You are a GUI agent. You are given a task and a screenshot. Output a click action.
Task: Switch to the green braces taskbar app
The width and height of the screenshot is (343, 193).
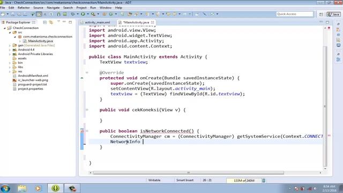pyautogui.click(x=56, y=188)
